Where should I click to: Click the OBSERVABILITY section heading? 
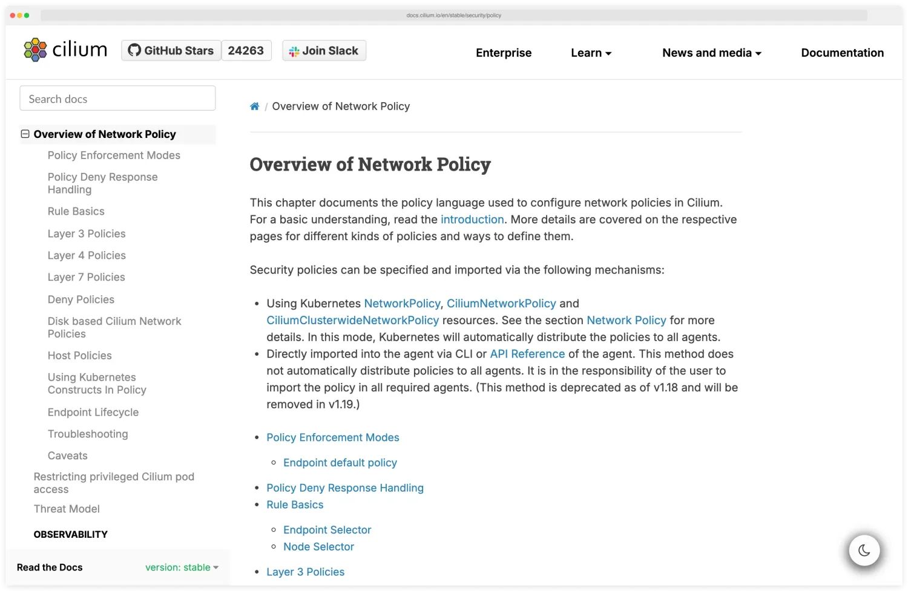click(x=71, y=535)
